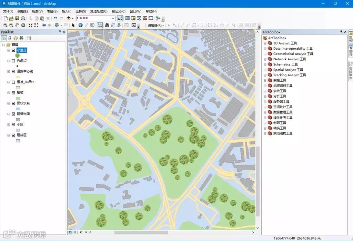Open ModelBuilder window
The width and height of the screenshot is (353, 241).
point(158,18)
